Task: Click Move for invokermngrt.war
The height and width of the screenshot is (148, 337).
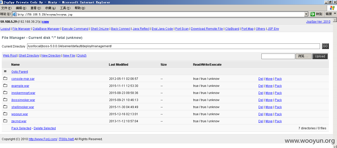Action: 269,93
